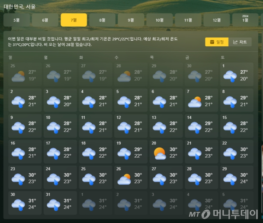Select the July 29 forecast card
Image resolution: width=263 pixels, height=223 pixels.
(x=237, y=177)
